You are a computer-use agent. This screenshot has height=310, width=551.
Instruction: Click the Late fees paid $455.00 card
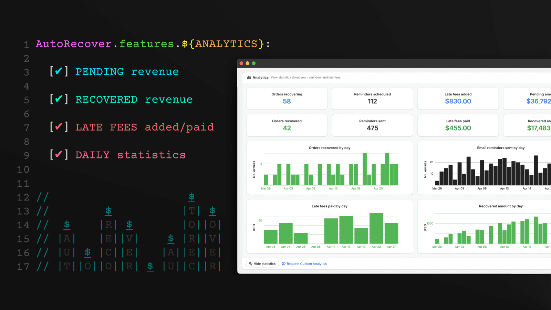point(458,125)
